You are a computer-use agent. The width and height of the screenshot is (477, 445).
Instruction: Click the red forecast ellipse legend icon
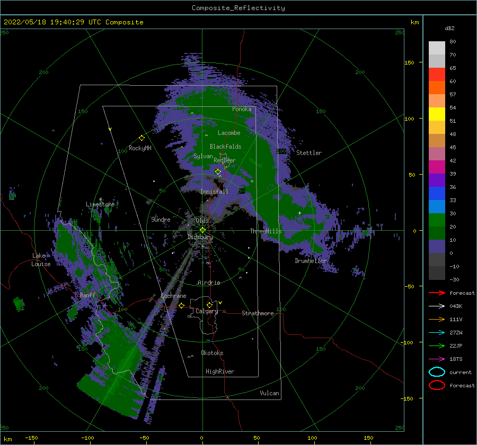pyautogui.click(x=437, y=385)
